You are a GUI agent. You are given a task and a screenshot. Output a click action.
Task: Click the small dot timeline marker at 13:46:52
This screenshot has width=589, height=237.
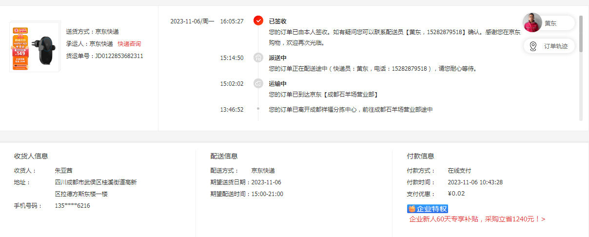tap(258, 109)
